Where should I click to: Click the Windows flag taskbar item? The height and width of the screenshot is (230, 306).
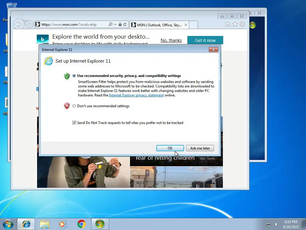point(100,224)
